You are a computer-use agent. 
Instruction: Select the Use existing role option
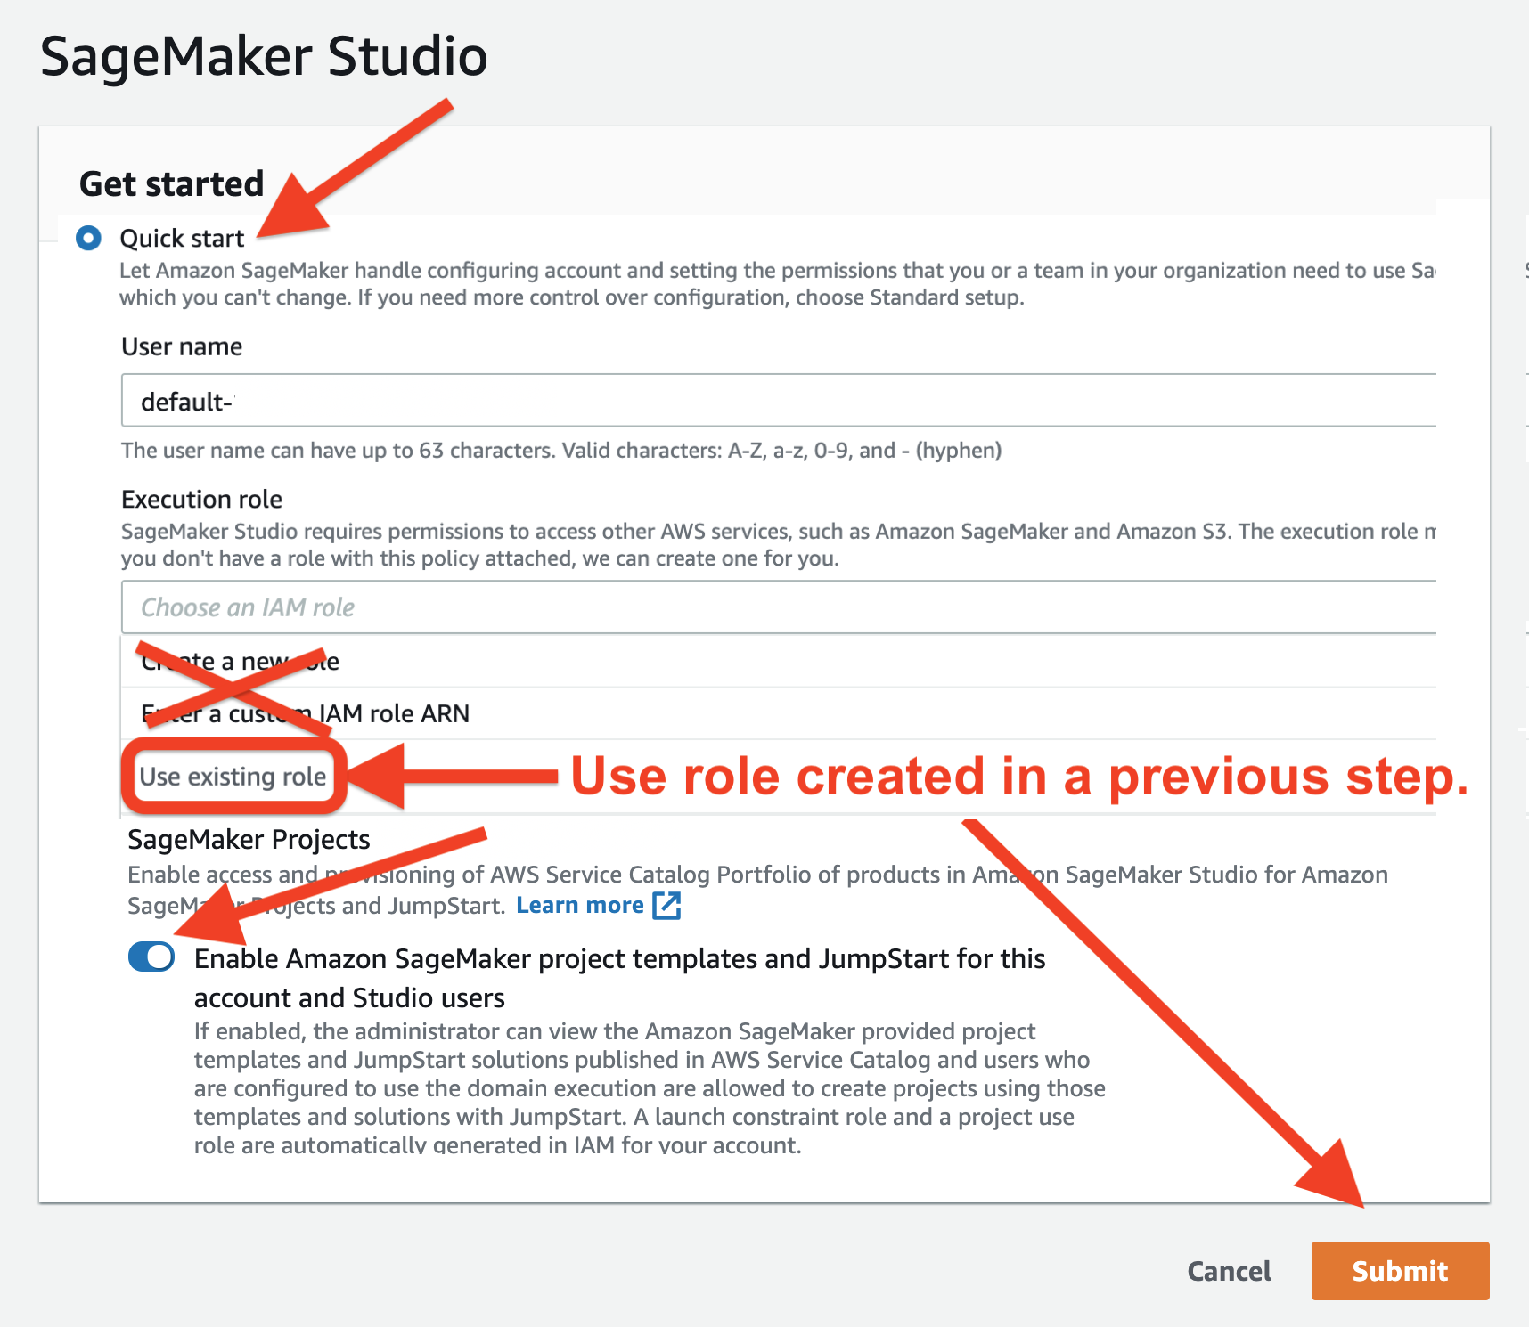tap(233, 777)
